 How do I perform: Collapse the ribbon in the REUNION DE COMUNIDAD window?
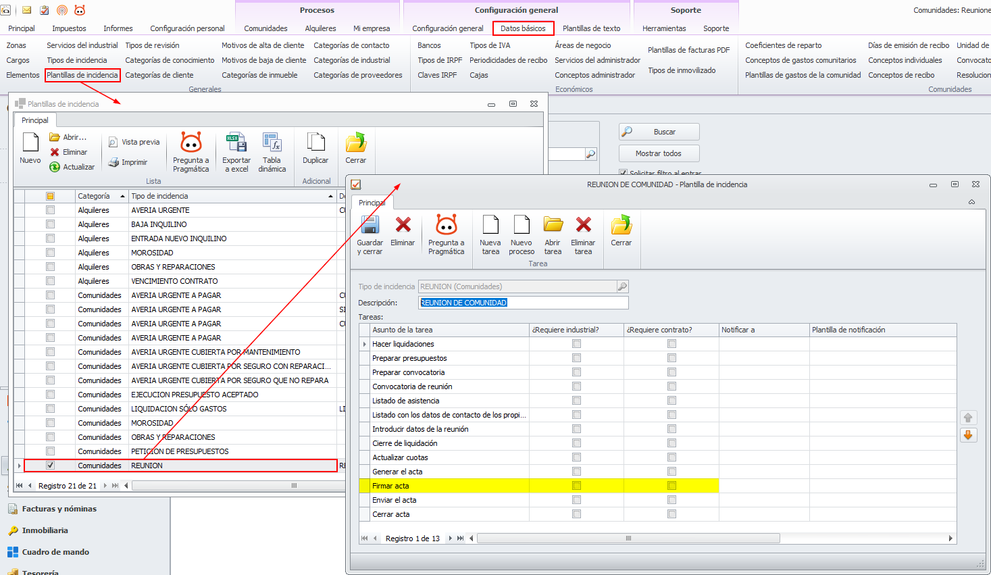click(x=971, y=202)
